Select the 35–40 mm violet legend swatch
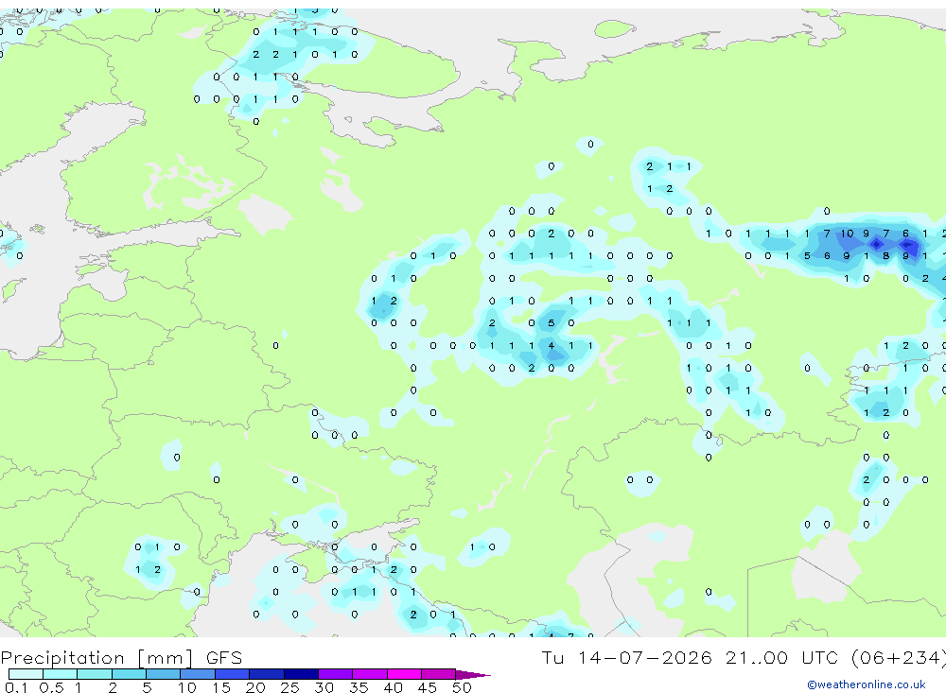The width and height of the screenshot is (946, 693). [x=370, y=674]
